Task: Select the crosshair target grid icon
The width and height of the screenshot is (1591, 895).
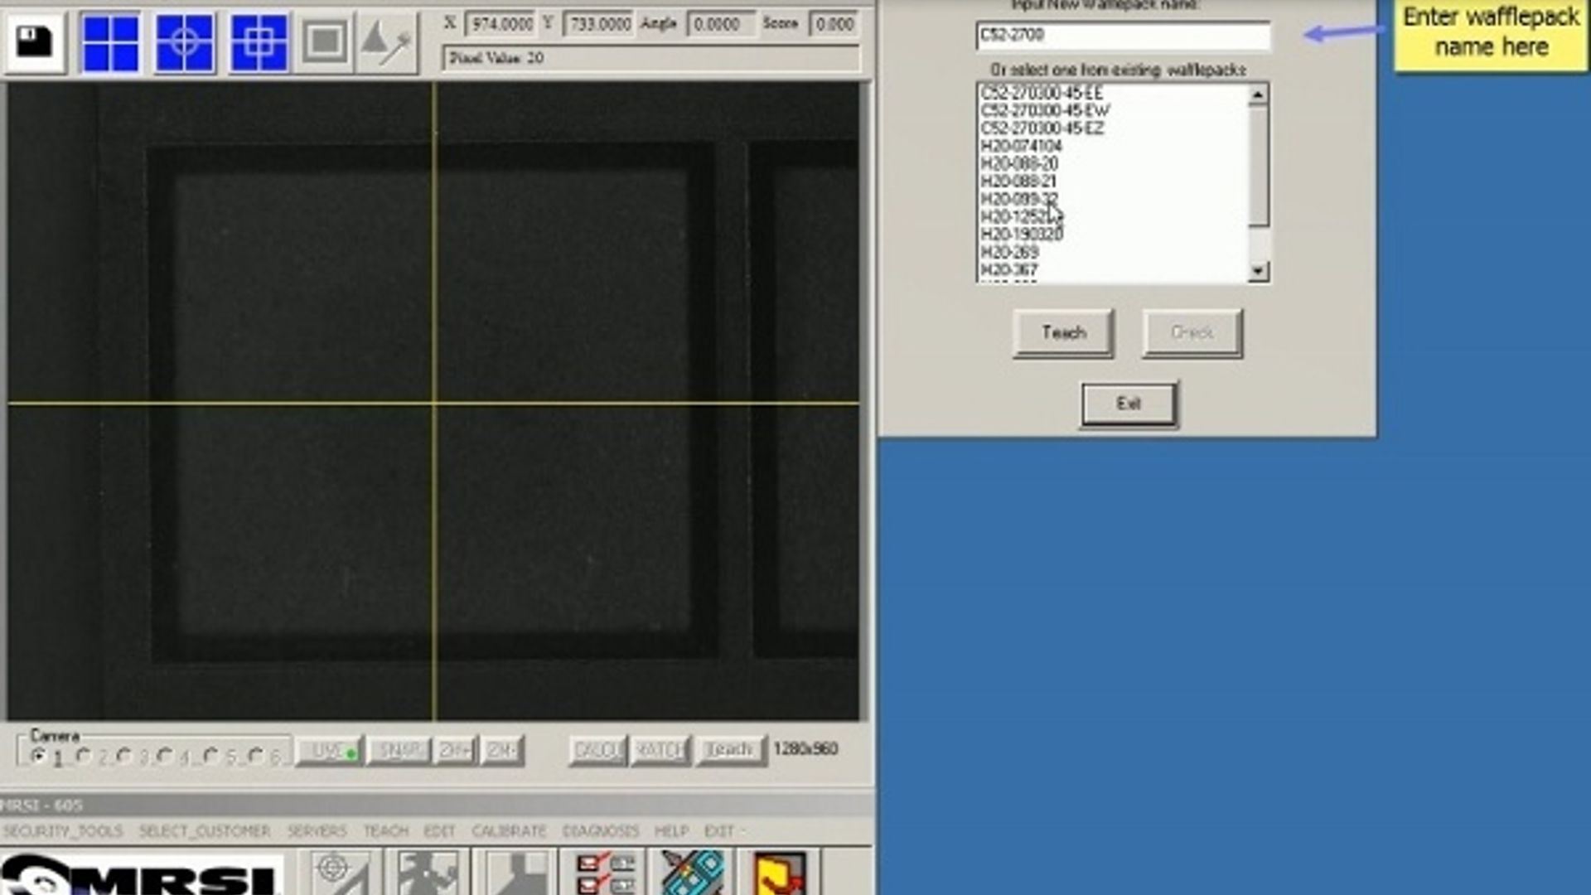Action: [x=184, y=43]
